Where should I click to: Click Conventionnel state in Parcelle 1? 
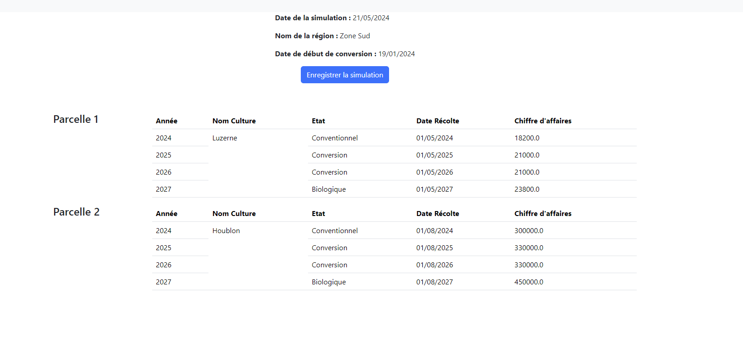click(x=335, y=138)
